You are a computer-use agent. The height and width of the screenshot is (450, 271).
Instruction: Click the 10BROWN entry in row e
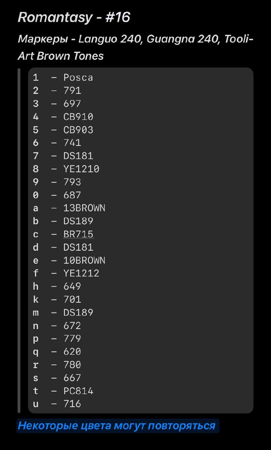click(x=84, y=261)
